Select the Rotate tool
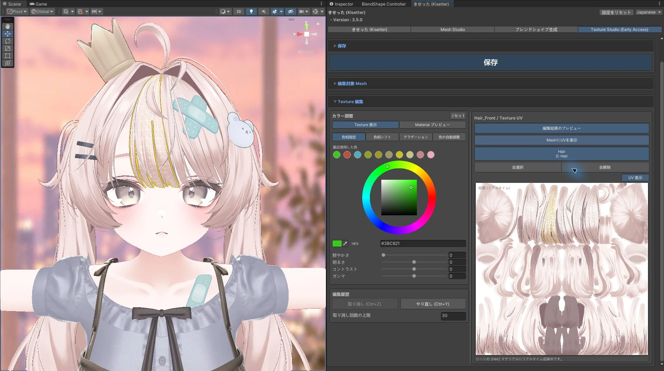The width and height of the screenshot is (664, 371). (7, 41)
